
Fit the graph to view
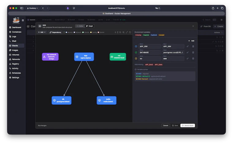pyautogui.click(x=127, y=32)
